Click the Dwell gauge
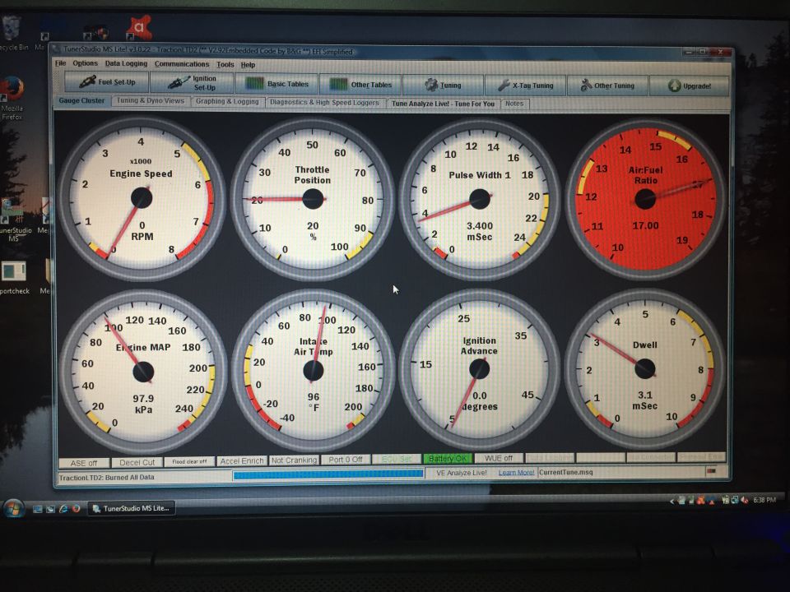The height and width of the screenshot is (592, 790). (x=645, y=368)
